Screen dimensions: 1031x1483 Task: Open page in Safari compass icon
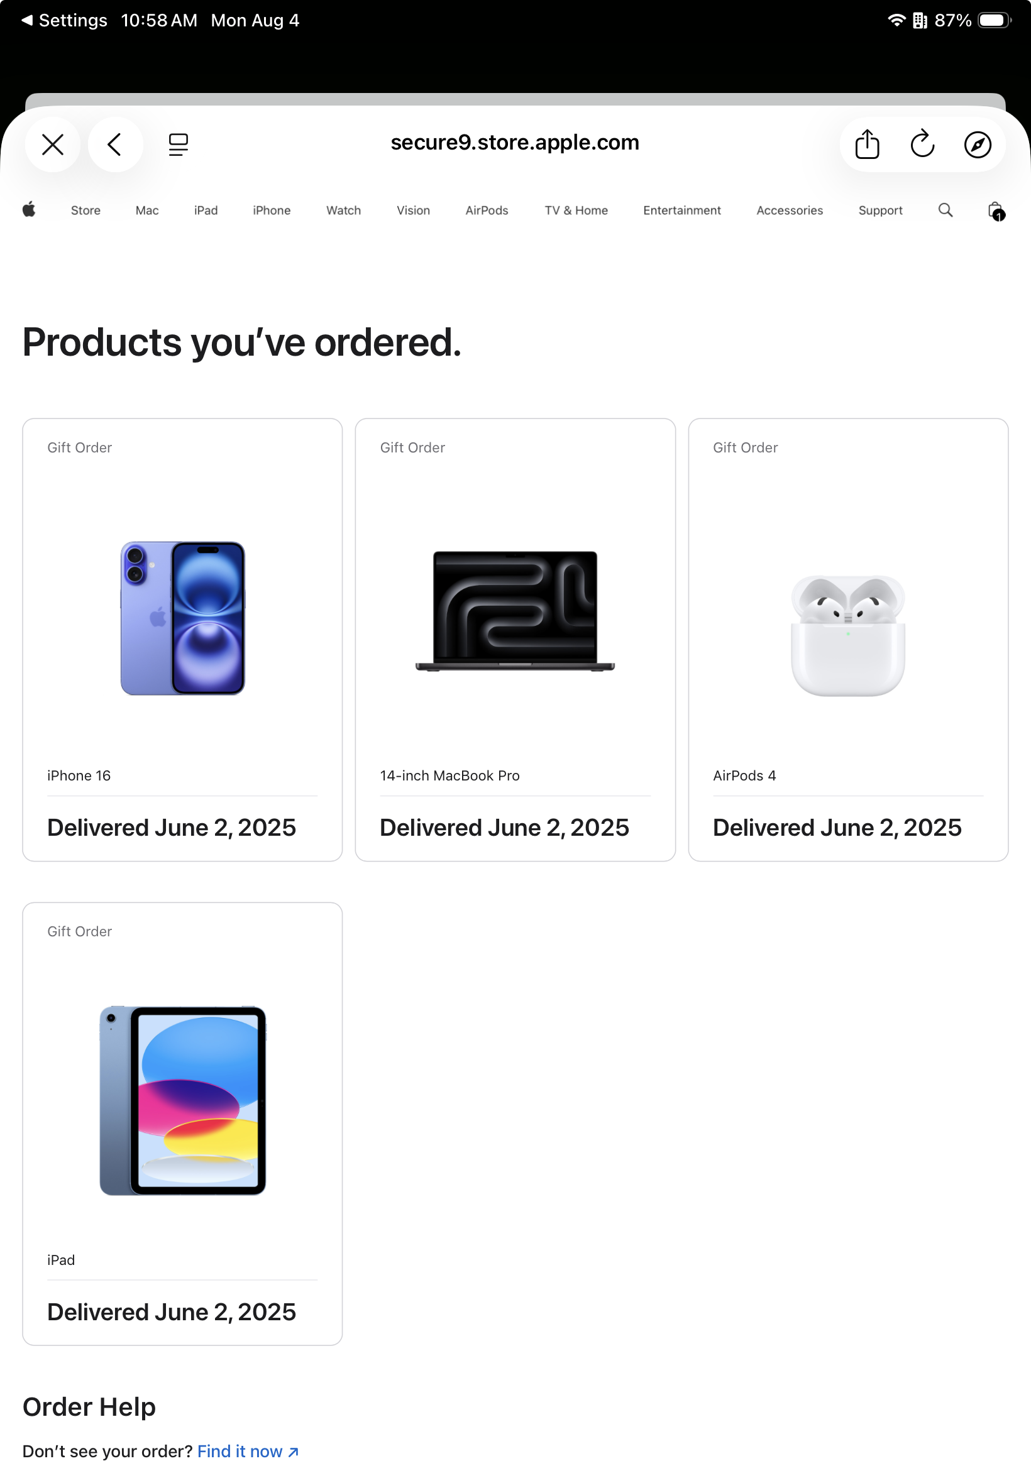(x=977, y=145)
